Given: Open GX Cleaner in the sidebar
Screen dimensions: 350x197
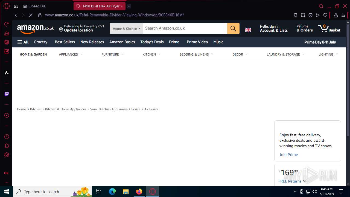Looking at the screenshot, I should [7, 33].
